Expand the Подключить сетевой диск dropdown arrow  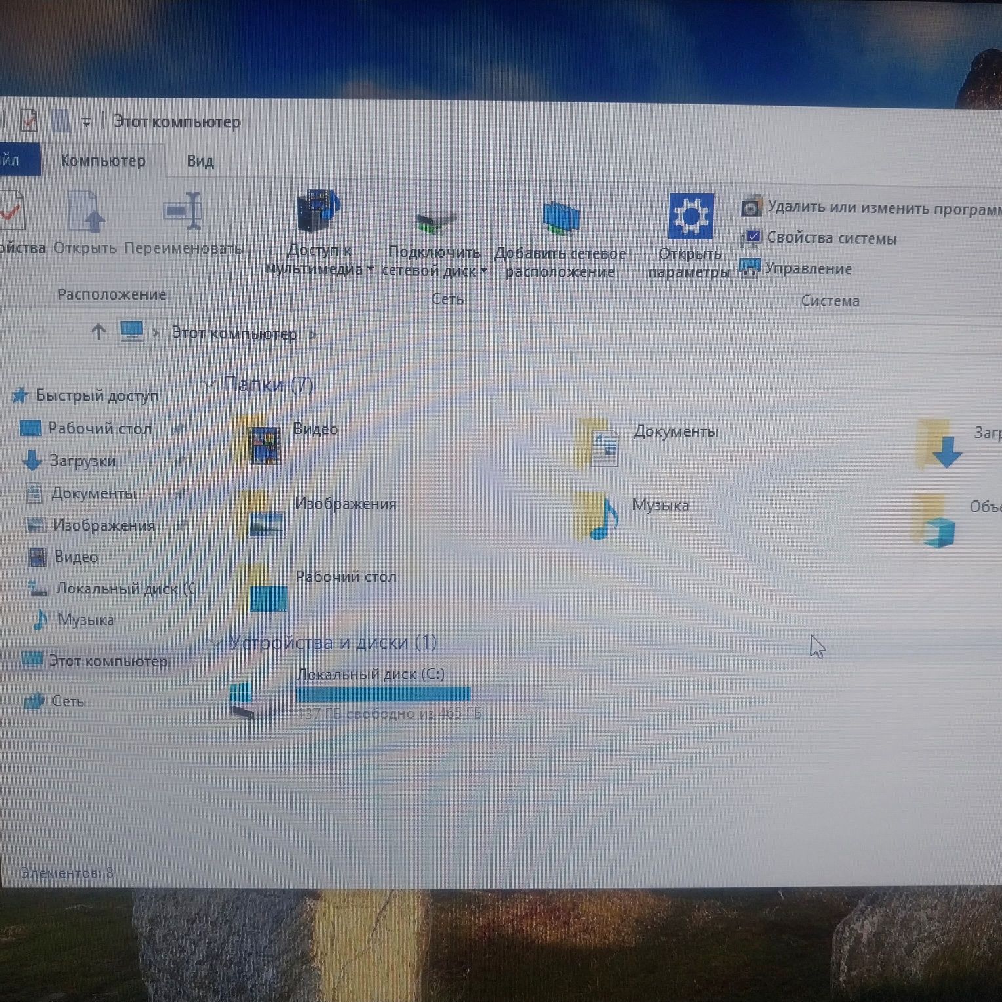pyautogui.click(x=484, y=270)
